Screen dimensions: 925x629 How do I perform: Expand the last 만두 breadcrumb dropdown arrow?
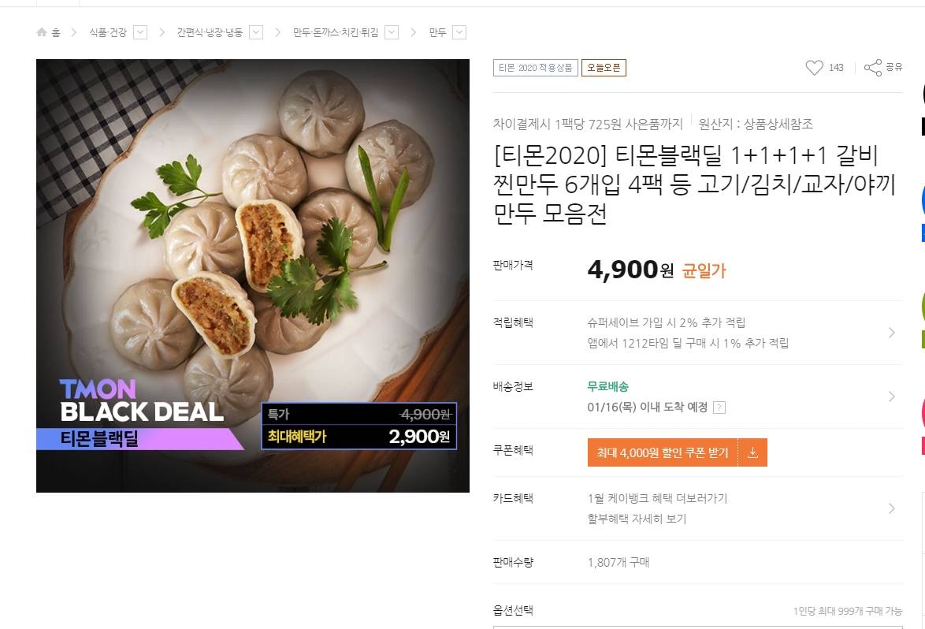(459, 32)
